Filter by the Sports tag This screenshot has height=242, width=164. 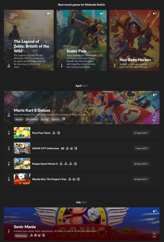coord(55,119)
